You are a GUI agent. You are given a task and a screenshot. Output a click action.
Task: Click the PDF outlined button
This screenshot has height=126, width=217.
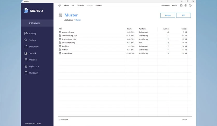(183, 15)
